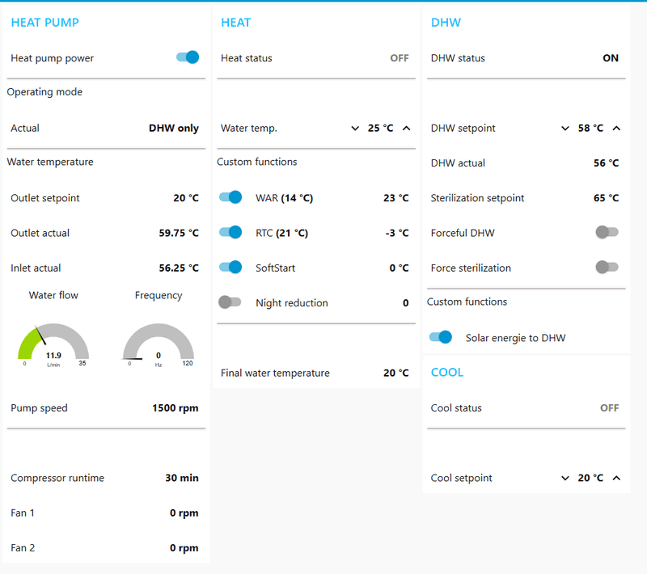The image size is (647, 574).
Task: Click the Water temperature heading
Action: click(50, 162)
